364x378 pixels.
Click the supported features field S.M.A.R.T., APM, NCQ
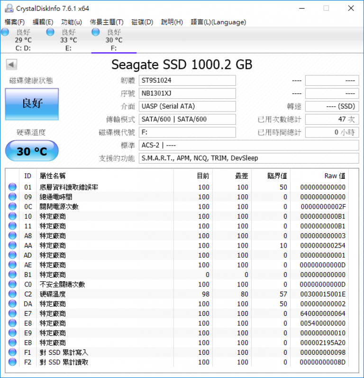(249, 158)
